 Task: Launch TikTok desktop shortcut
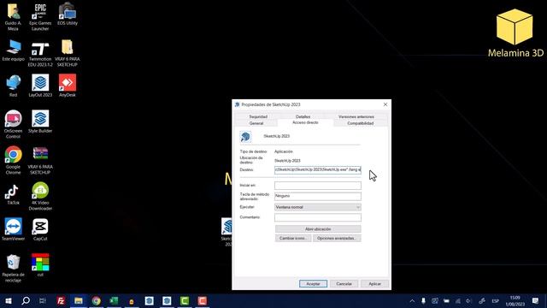point(14,194)
